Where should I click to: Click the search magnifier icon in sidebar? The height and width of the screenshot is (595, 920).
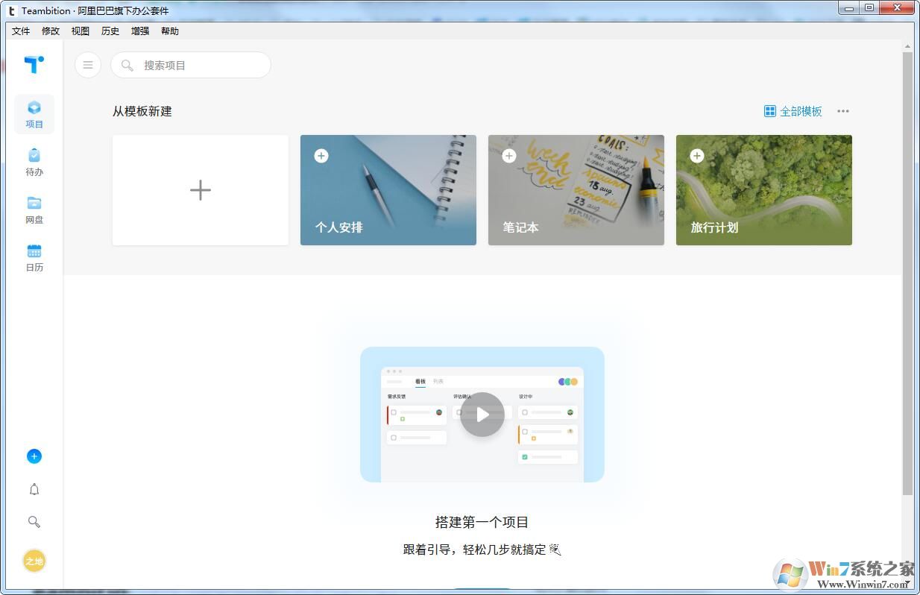pos(34,522)
